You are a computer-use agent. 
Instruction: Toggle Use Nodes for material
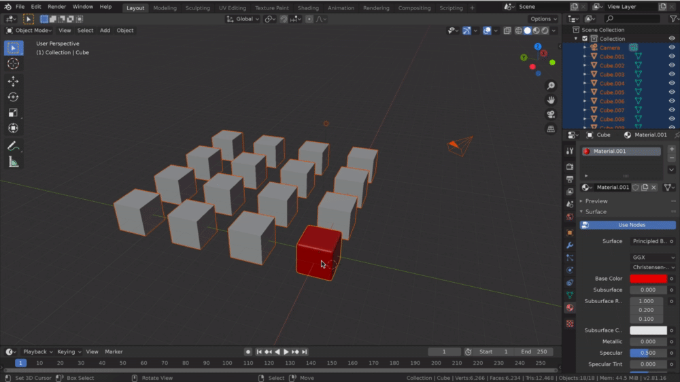(x=628, y=225)
